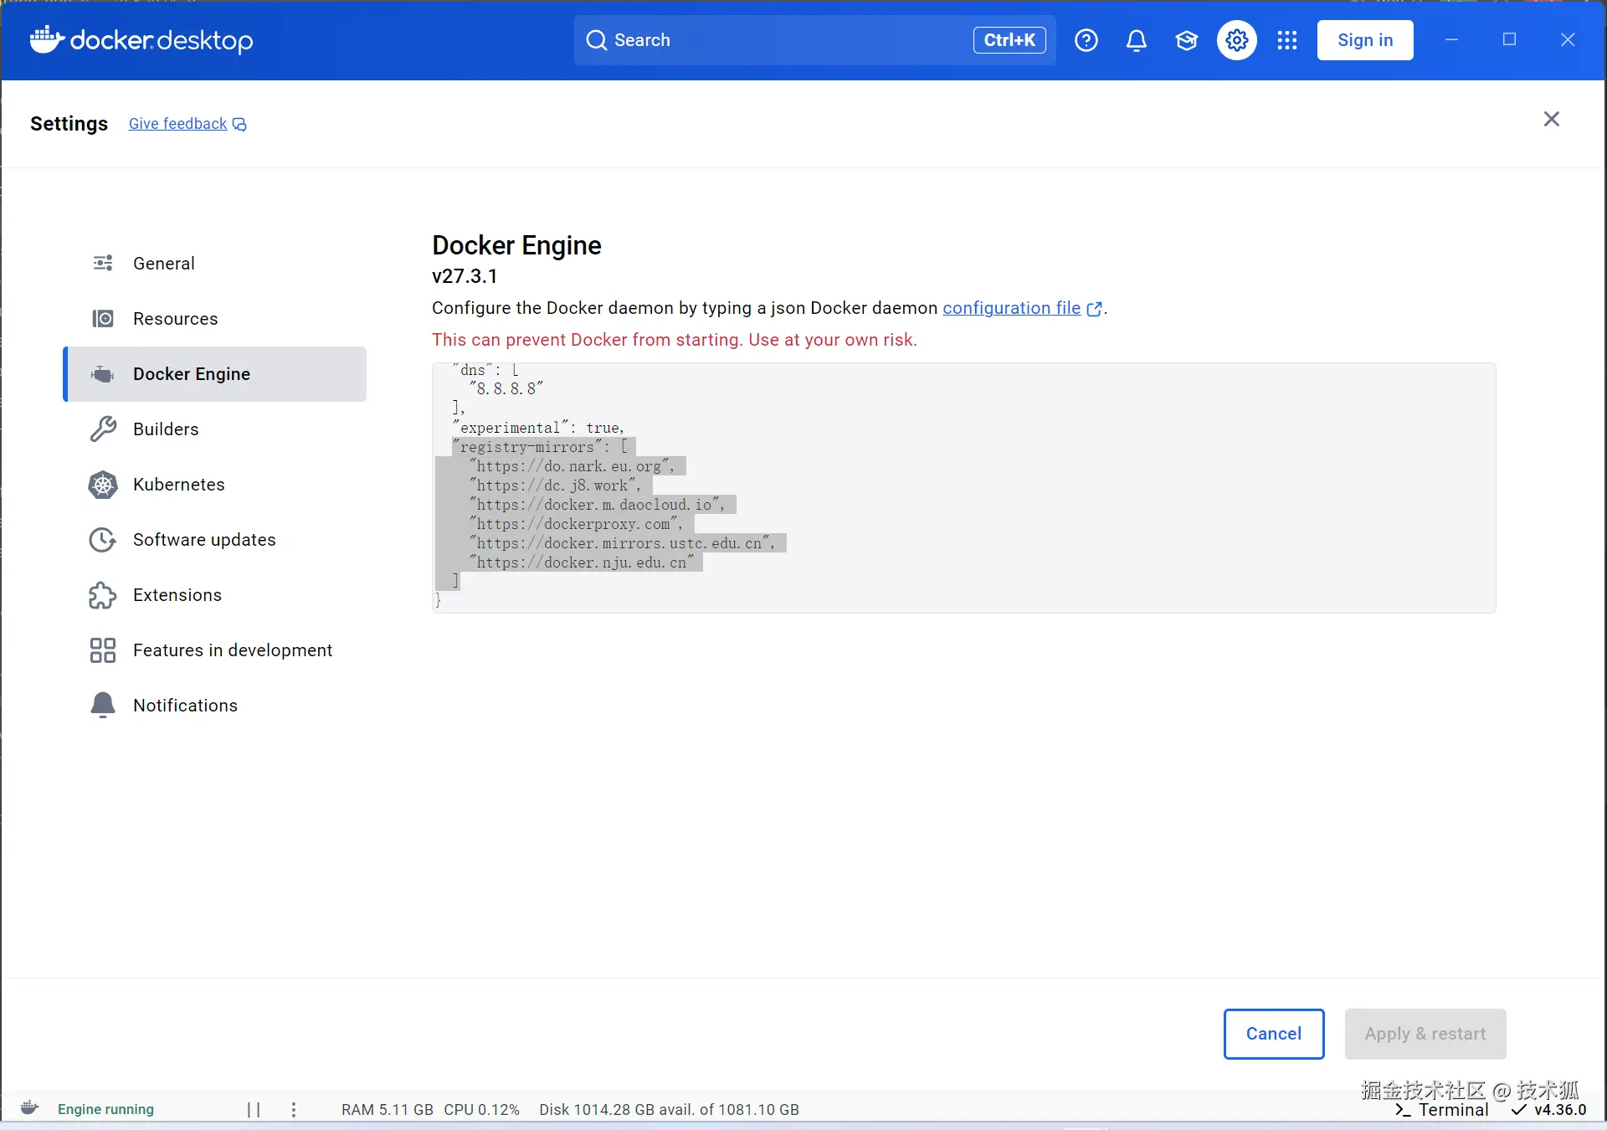Open the apps grid icon

pyautogui.click(x=1286, y=40)
